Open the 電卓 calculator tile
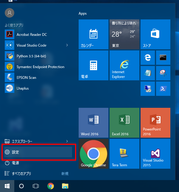Screen dimensions: 179x192 tap(94, 65)
